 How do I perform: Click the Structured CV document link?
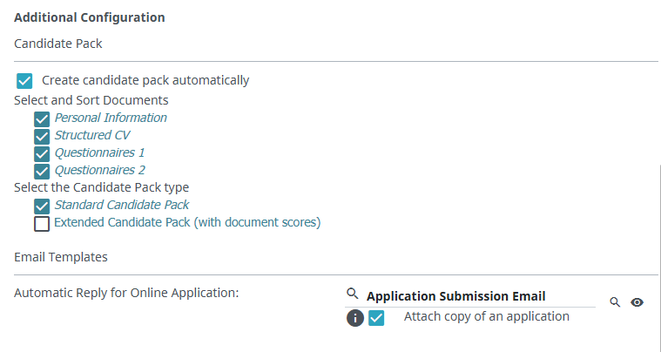click(92, 135)
